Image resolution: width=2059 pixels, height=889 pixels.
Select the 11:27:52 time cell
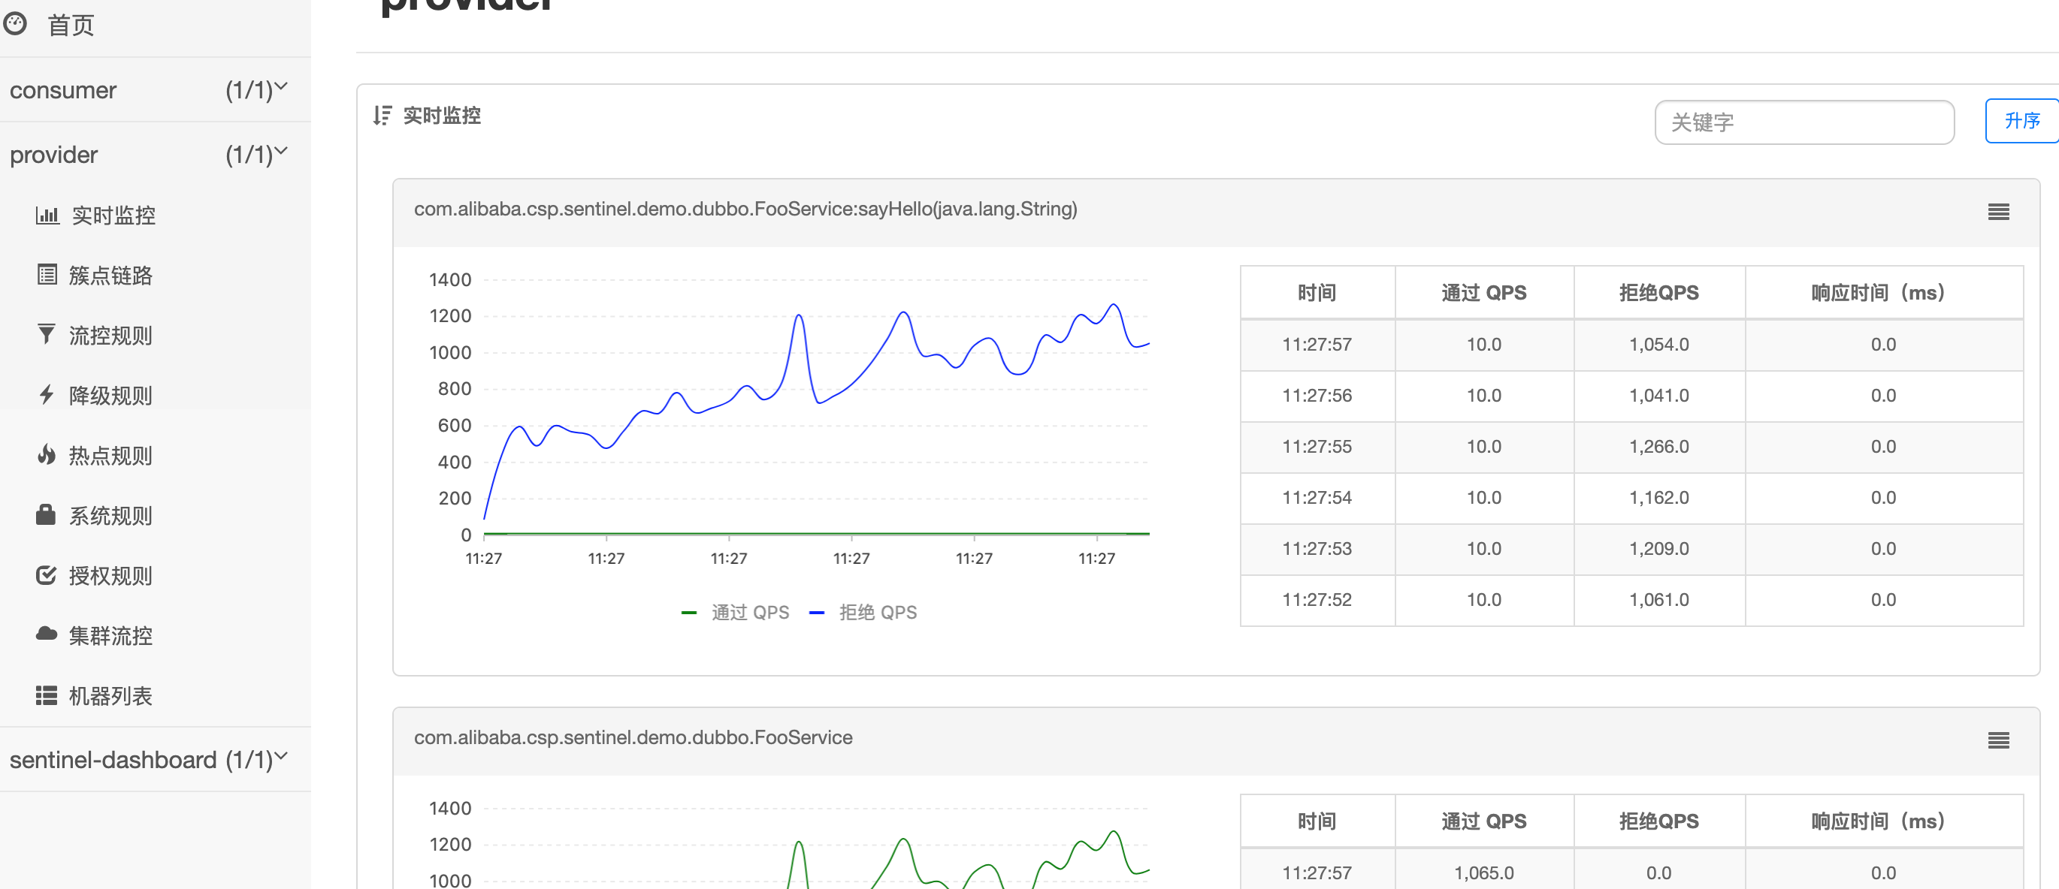coord(1317,600)
